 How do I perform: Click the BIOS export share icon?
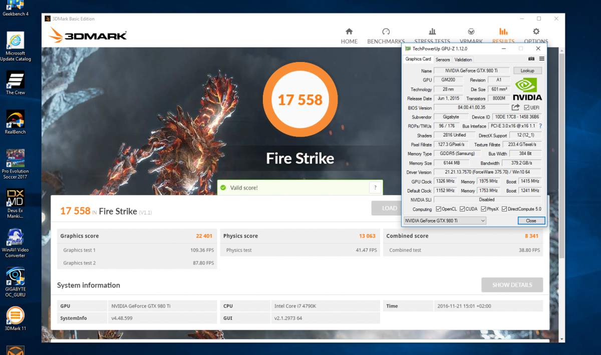click(x=515, y=107)
